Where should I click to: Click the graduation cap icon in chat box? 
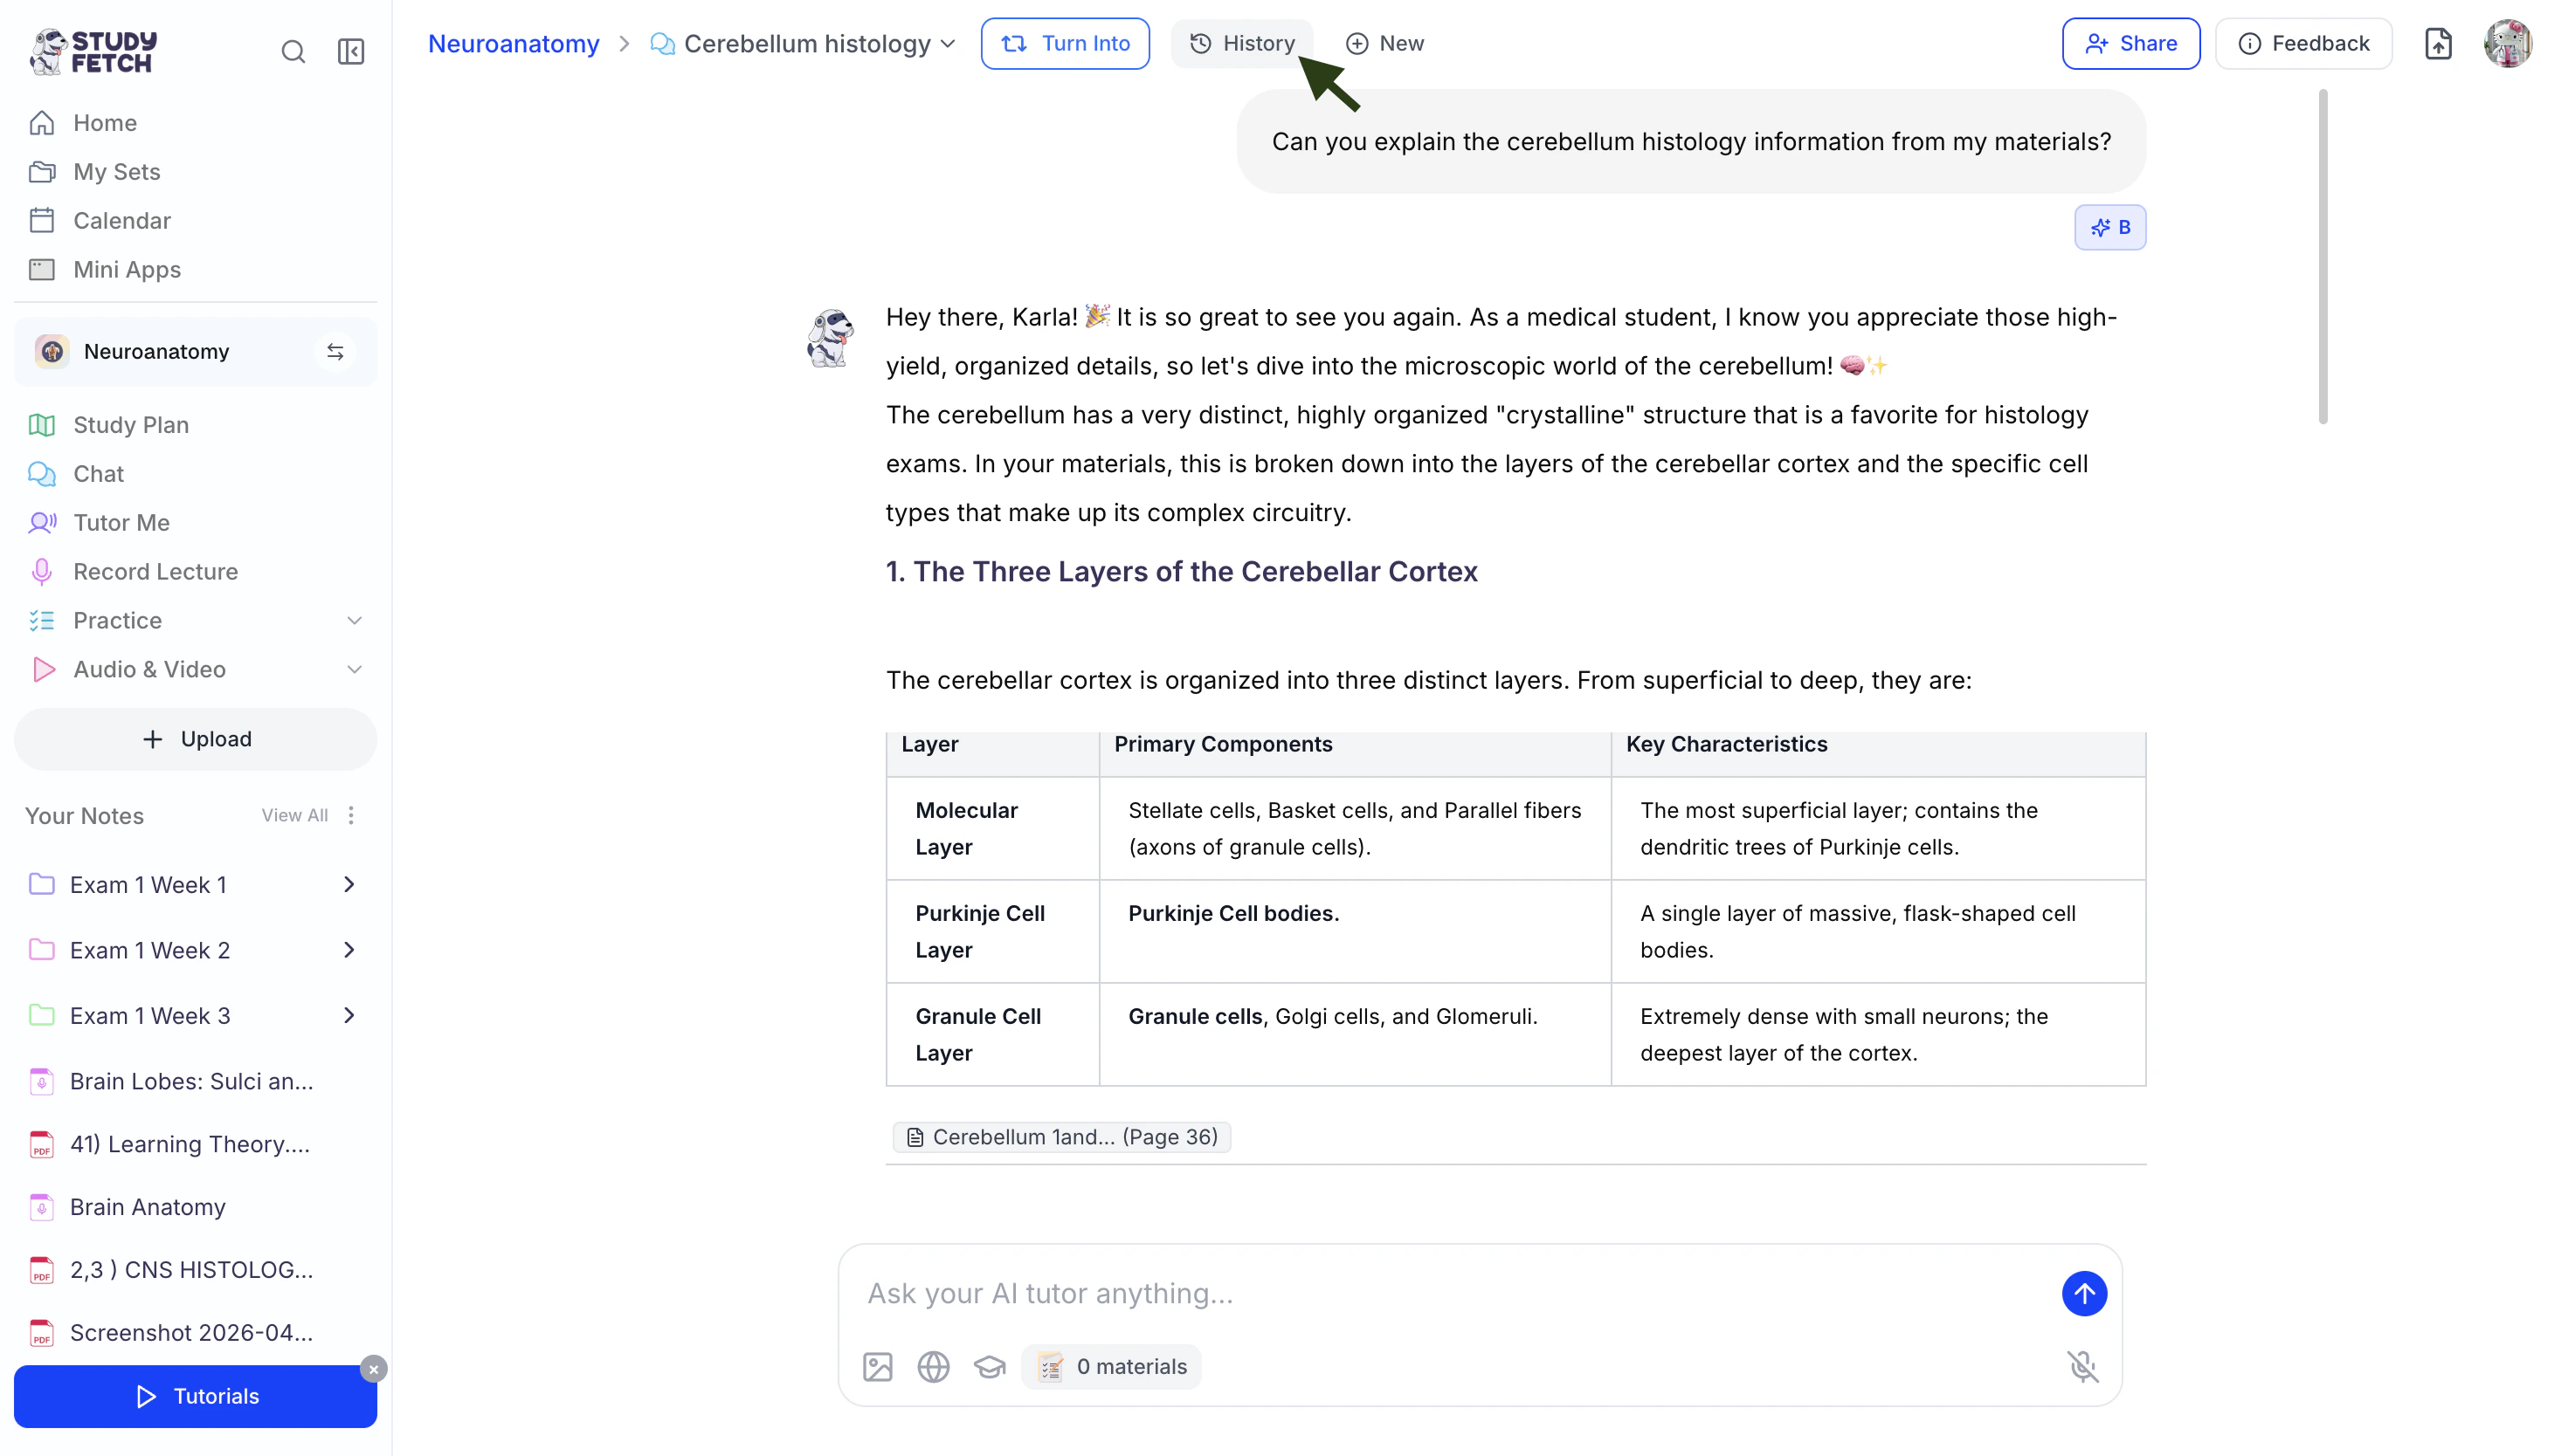[x=990, y=1367]
